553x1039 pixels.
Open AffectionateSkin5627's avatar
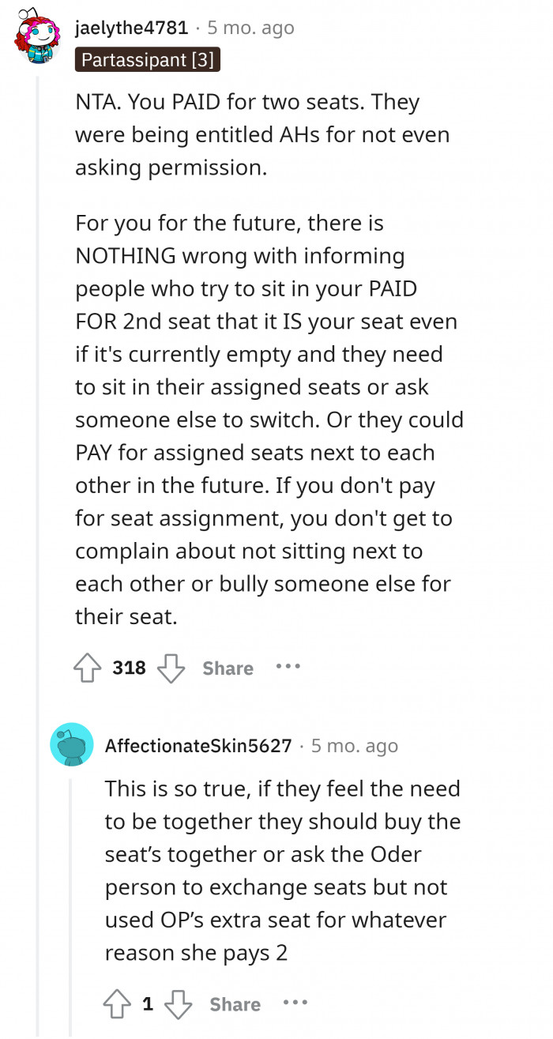click(x=73, y=745)
